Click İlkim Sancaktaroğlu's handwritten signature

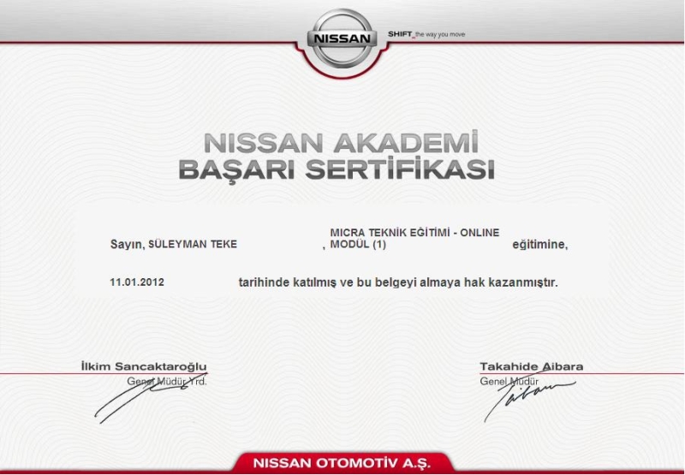151,398
